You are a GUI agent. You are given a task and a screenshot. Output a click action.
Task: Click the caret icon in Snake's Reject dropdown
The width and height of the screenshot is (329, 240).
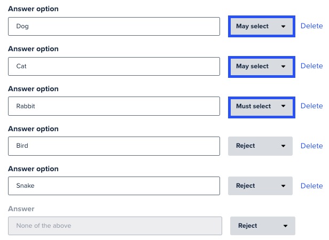tap(283, 186)
